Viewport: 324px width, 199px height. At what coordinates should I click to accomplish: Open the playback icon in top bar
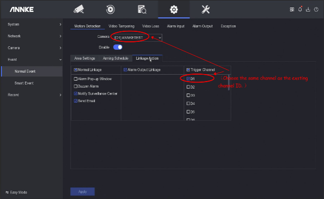tap(111, 9)
